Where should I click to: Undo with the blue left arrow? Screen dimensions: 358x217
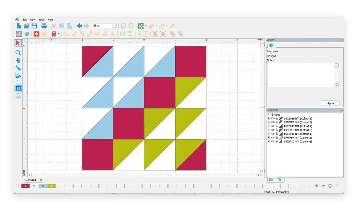(79, 26)
